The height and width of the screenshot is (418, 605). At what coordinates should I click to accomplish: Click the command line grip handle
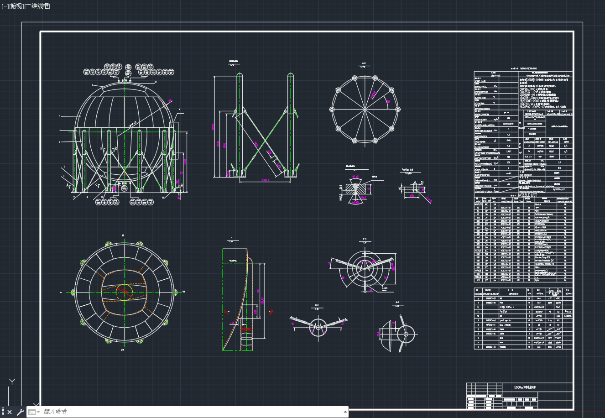point(3,412)
